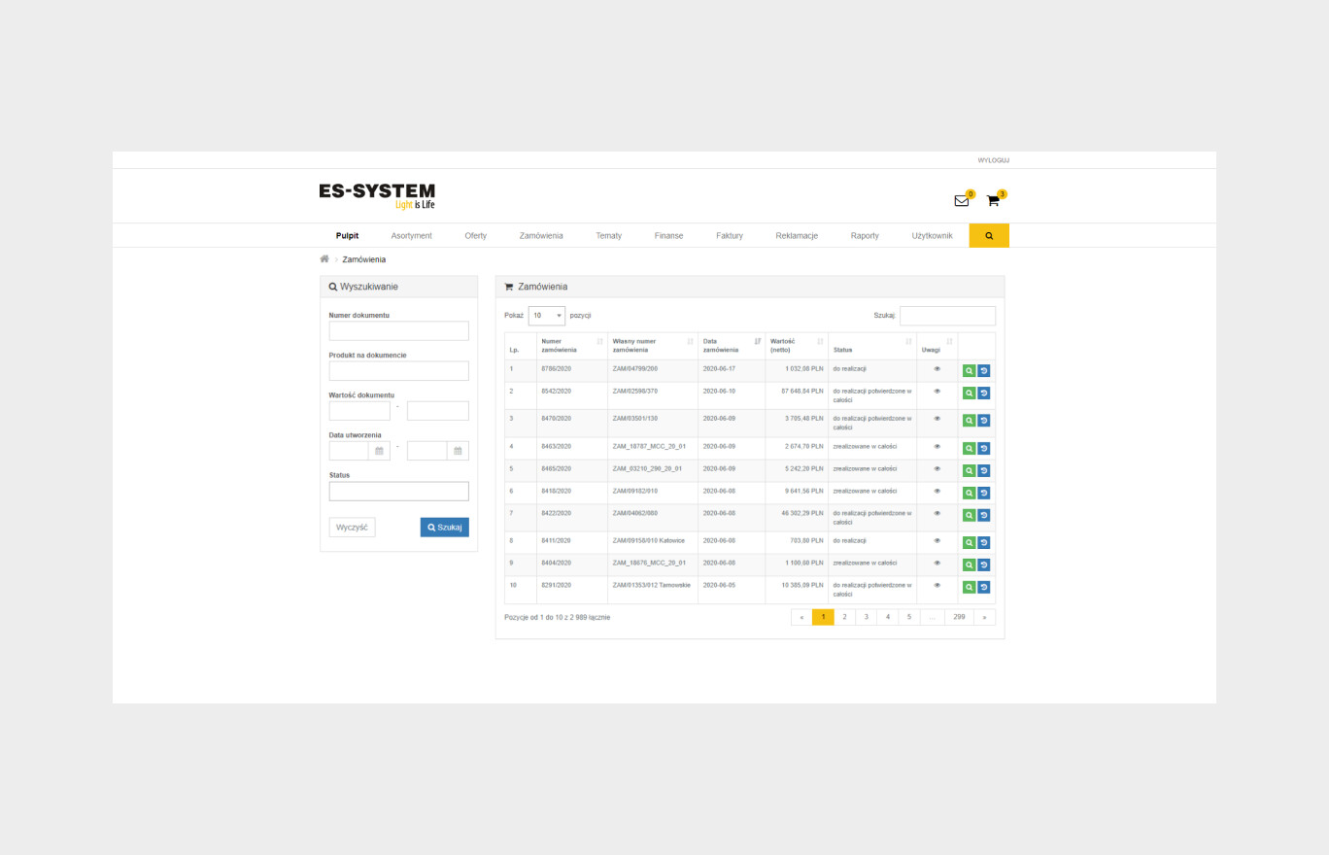Open start date calendar picker
This screenshot has height=855, width=1329.
click(x=379, y=451)
